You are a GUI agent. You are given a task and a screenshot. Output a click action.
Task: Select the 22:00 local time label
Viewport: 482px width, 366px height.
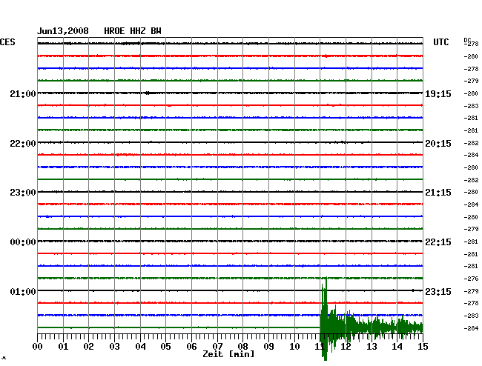click(x=23, y=144)
